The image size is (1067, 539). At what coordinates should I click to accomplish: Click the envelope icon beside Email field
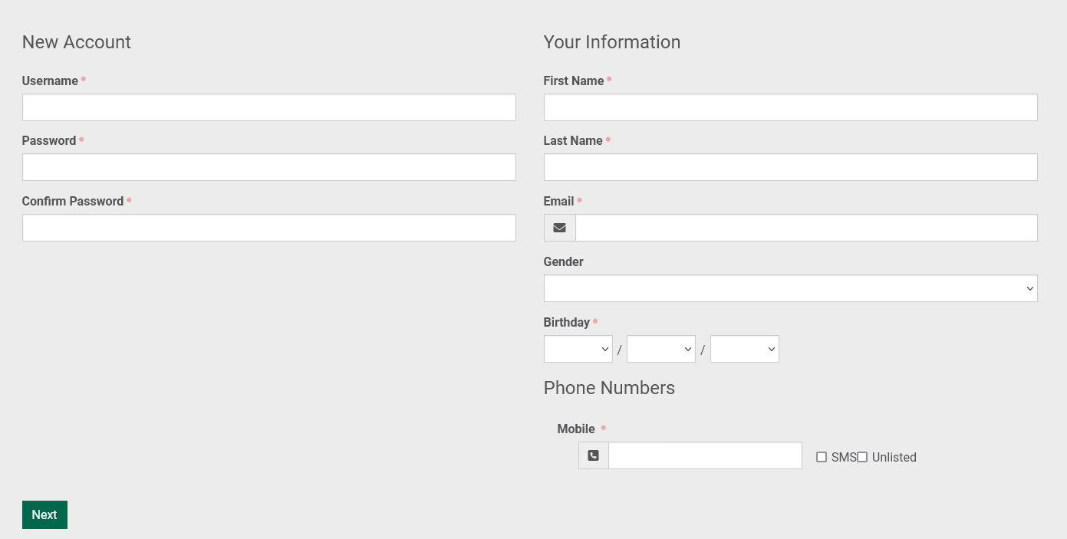(559, 228)
